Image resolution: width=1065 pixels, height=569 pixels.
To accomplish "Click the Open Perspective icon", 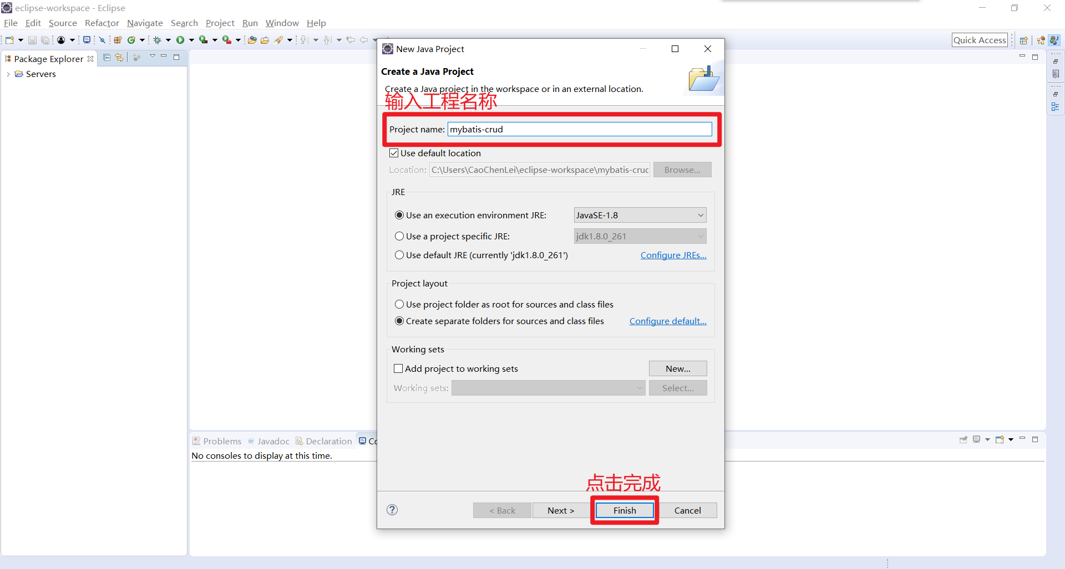I will pos(1024,40).
